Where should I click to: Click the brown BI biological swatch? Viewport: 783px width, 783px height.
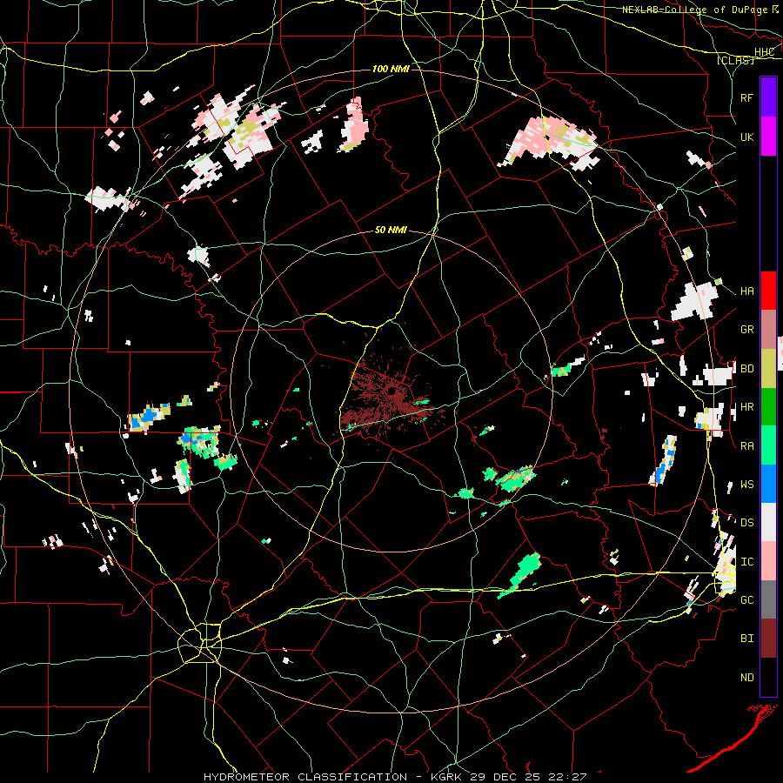[768, 639]
